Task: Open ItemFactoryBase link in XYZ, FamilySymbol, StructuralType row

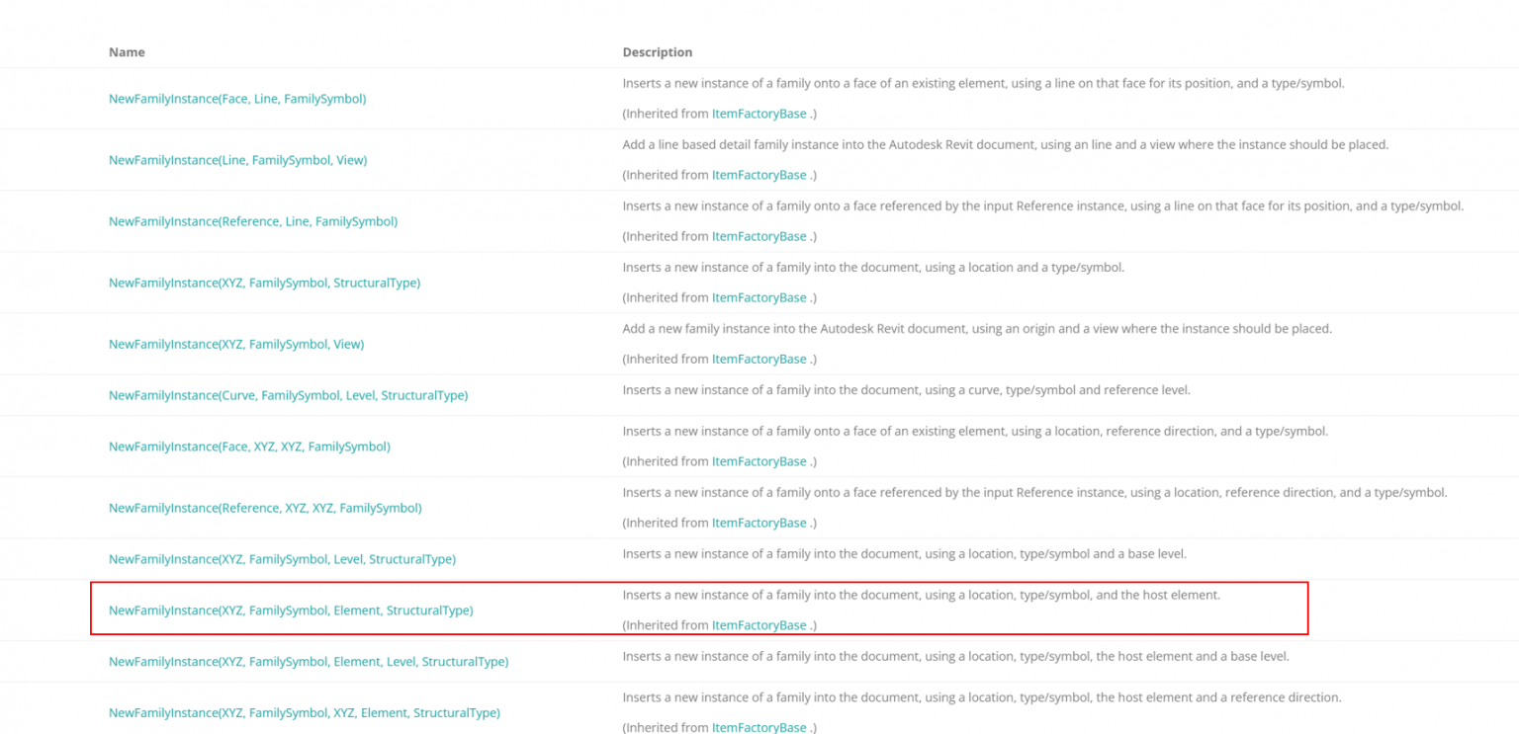Action: pyautogui.click(x=759, y=297)
